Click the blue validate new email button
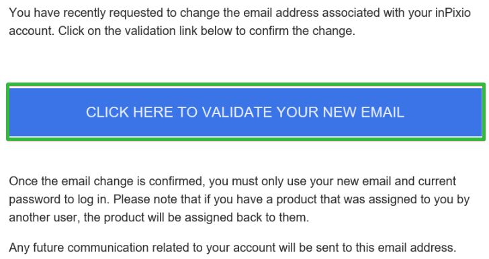The image size is (489, 259). pyautogui.click(x=246, y=112)
